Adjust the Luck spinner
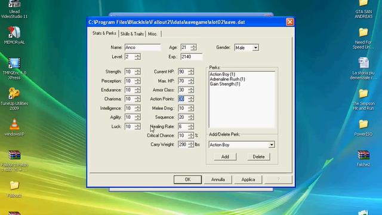The height and width of the screenshot is (215, 382). [x=138, y=127]
